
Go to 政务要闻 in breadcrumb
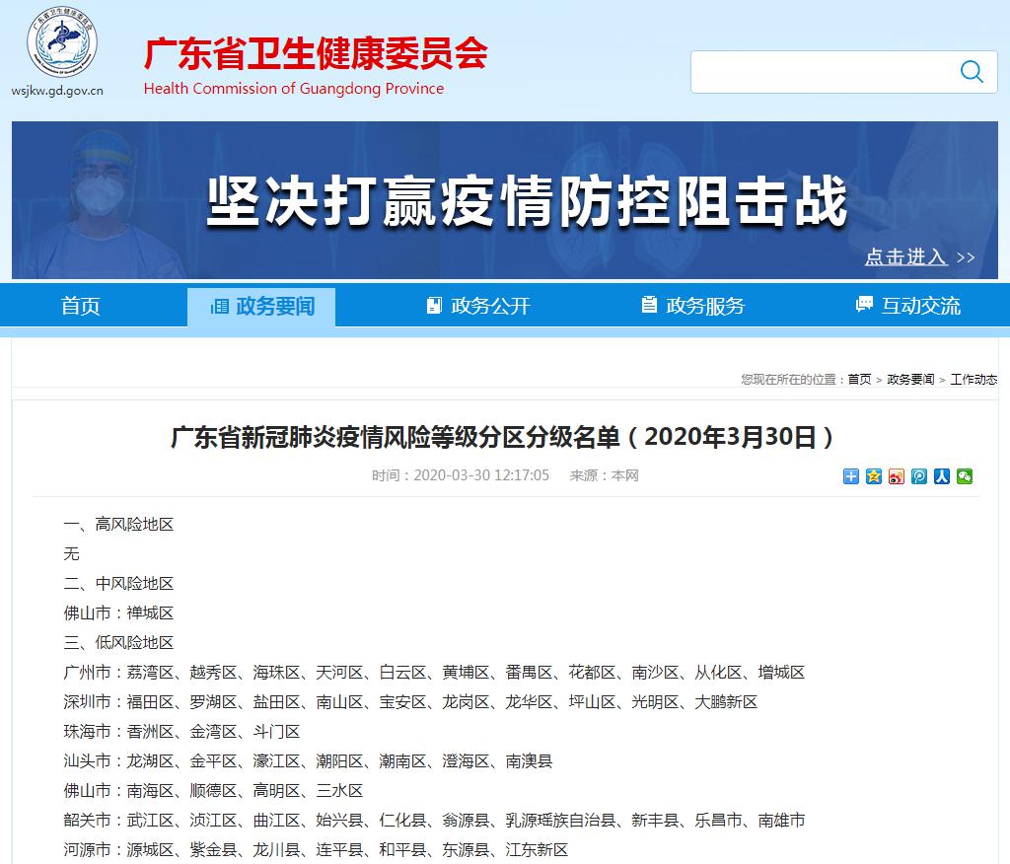pos(910,380)
